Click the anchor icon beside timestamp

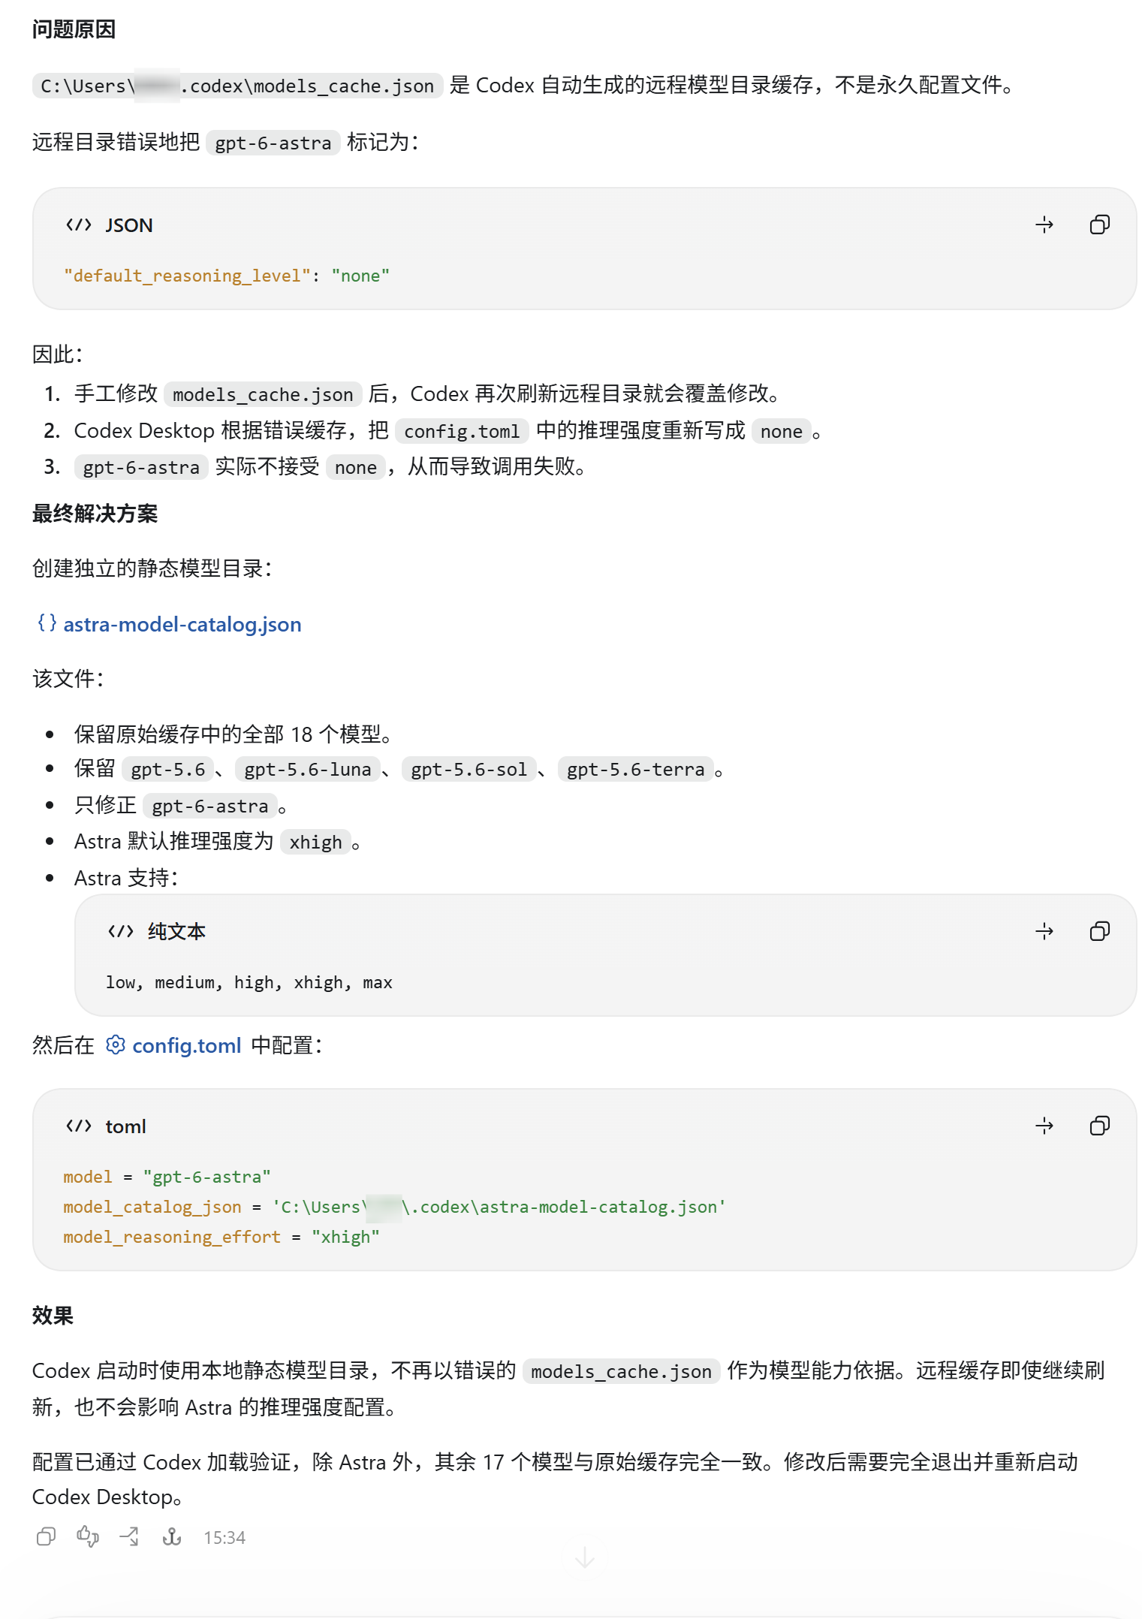pyautogui.click(x=172, y=1536)
